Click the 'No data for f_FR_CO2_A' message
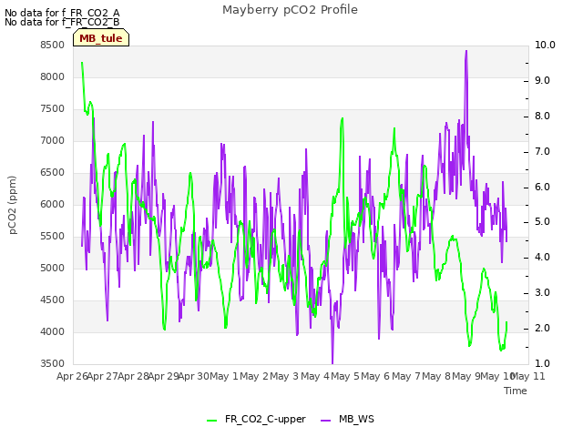The height and width of the screenshot is (437, 583). [x=62, y=13]
